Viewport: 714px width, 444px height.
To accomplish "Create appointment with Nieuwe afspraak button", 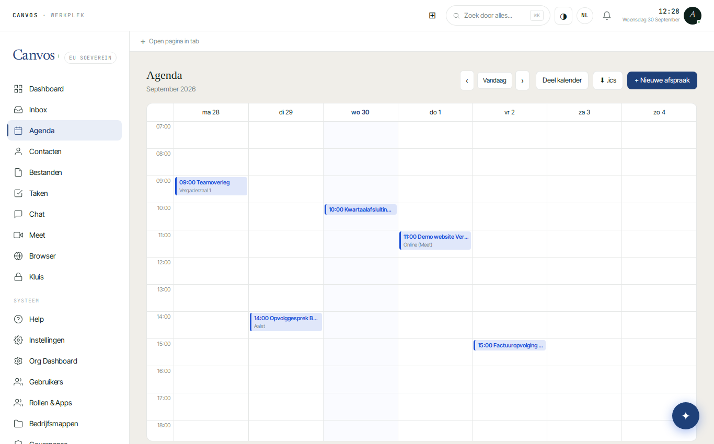I will pos(662,80).
